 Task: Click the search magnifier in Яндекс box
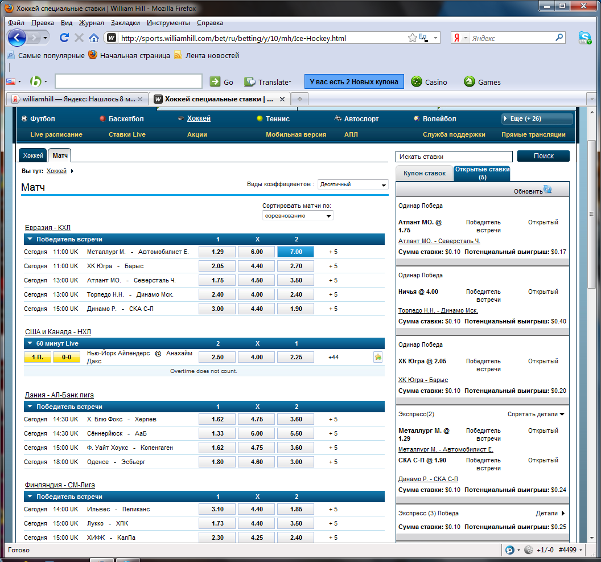(559, 38)
